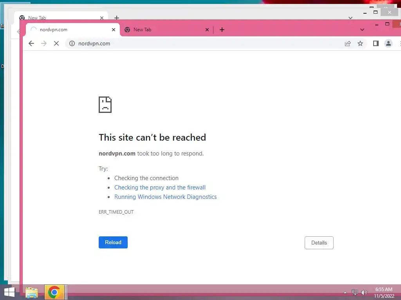Image resolution: width=401 pixels, height=300 pixels.
Task: Open Running Windows Network Diagnostics link
Action: 166,197
